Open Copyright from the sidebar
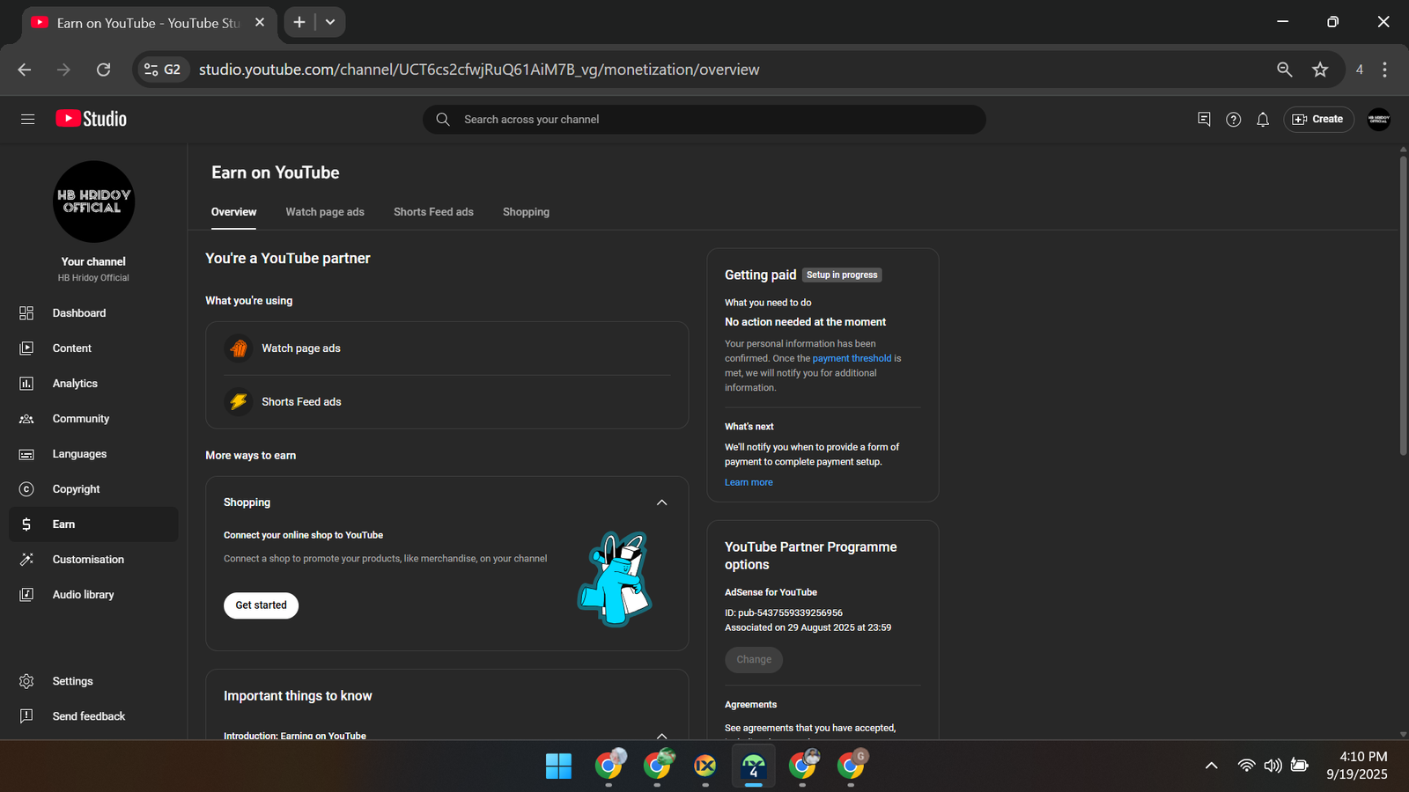This screenshot has width=1409, height=792. pos(76,489)
